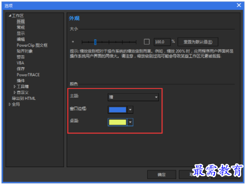This screenshot has height=184, width=246.
Task: Select VBA in the options tree
Action: tap(20, 63)
